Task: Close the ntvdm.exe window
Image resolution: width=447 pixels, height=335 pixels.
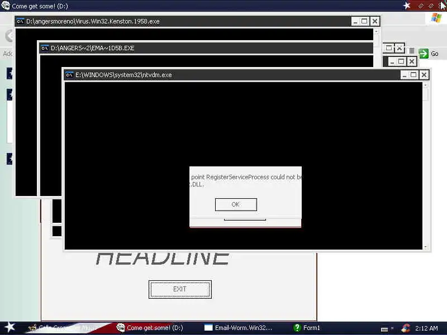Action: [x=424, y=75]
